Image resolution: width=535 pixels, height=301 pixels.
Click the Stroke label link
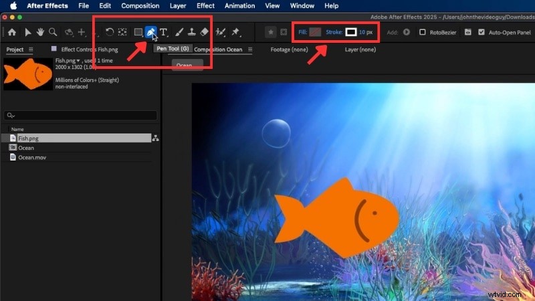click(334, 32)
